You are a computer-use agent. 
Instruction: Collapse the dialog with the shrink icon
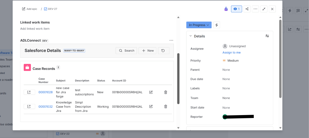(x=264, y=9)
